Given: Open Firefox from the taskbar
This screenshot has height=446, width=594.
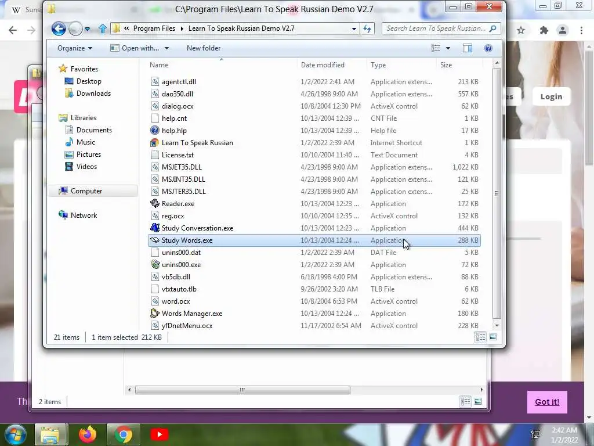Looking at the screenshot, I should click(88, 434).
